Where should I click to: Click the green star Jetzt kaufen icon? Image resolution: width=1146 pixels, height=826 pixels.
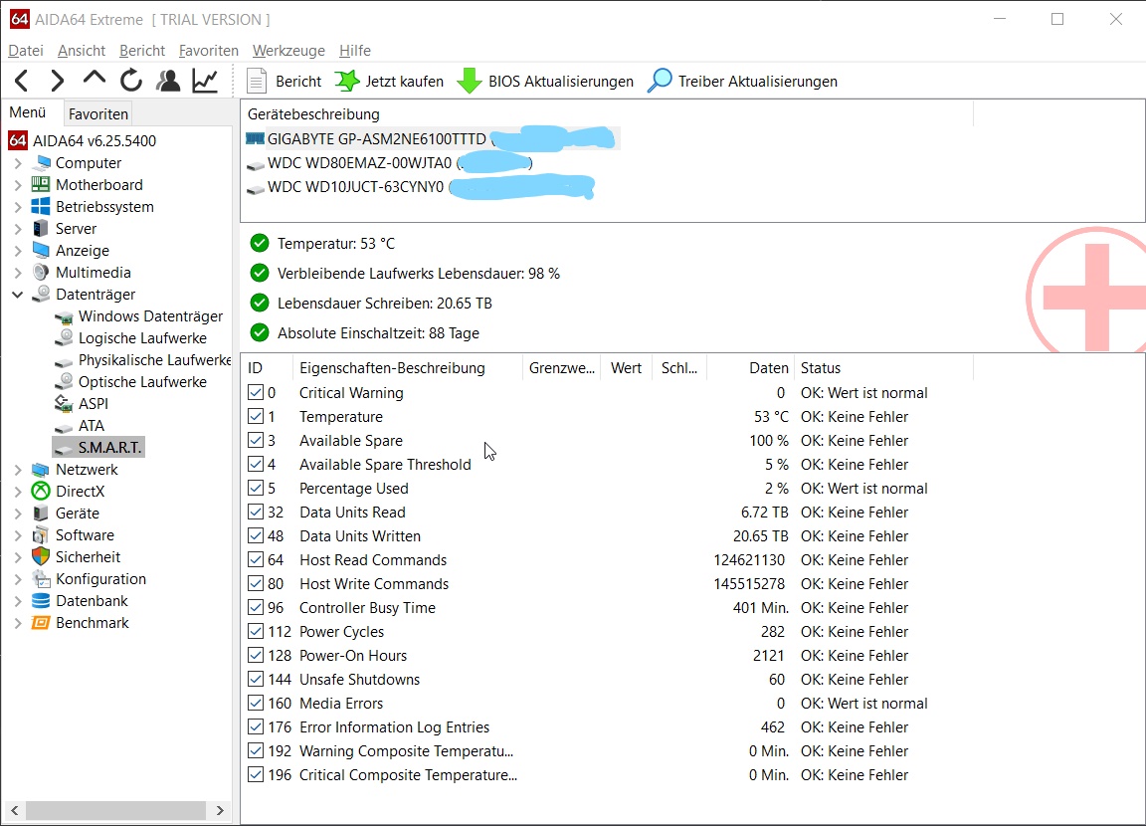tap(347, 82)
